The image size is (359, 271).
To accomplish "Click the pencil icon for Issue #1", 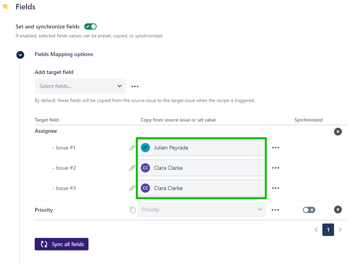I will coord(132,148).
